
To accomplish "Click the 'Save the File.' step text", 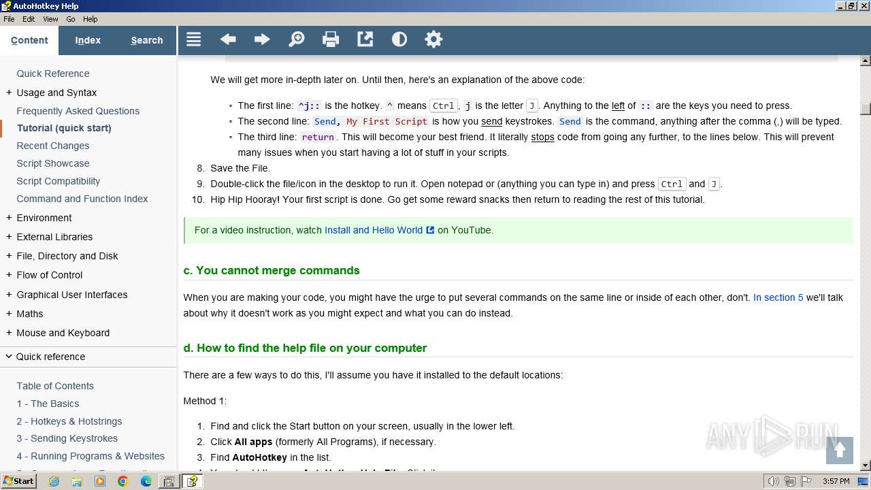I will (240, 168).
